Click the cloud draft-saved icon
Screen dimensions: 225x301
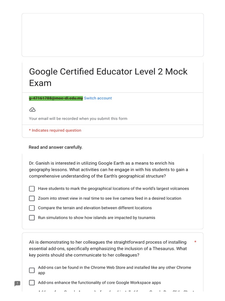(x=33, y=110)
